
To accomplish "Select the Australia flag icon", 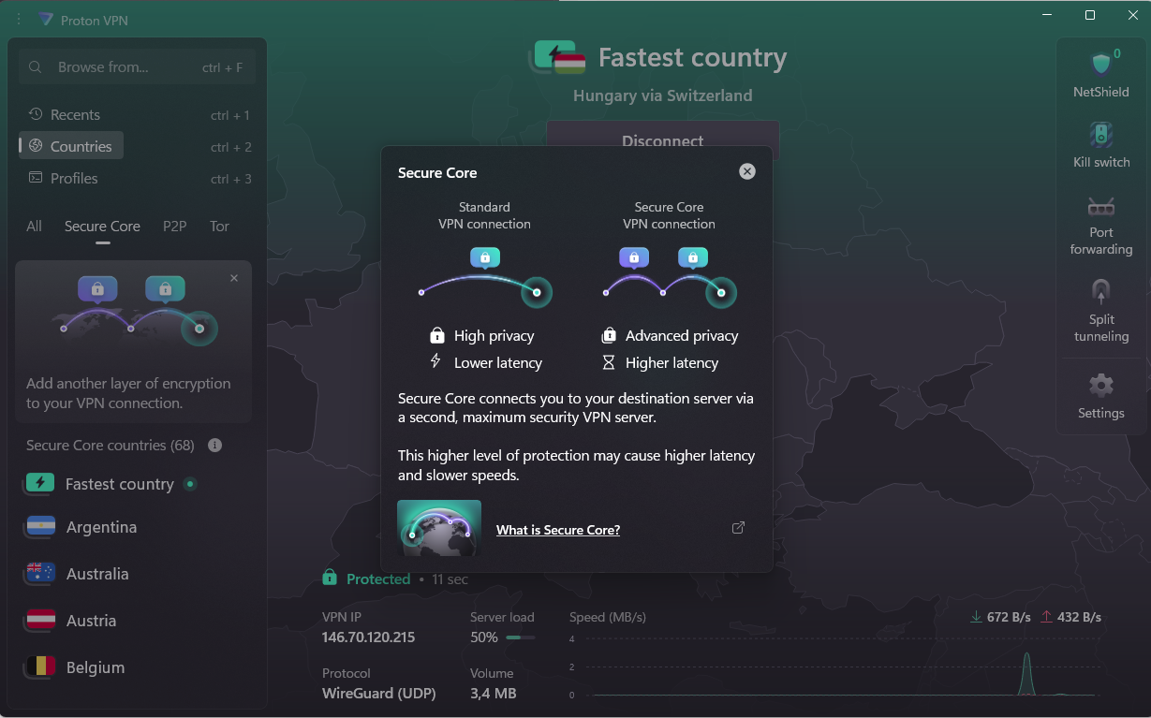I will (40, 574).
